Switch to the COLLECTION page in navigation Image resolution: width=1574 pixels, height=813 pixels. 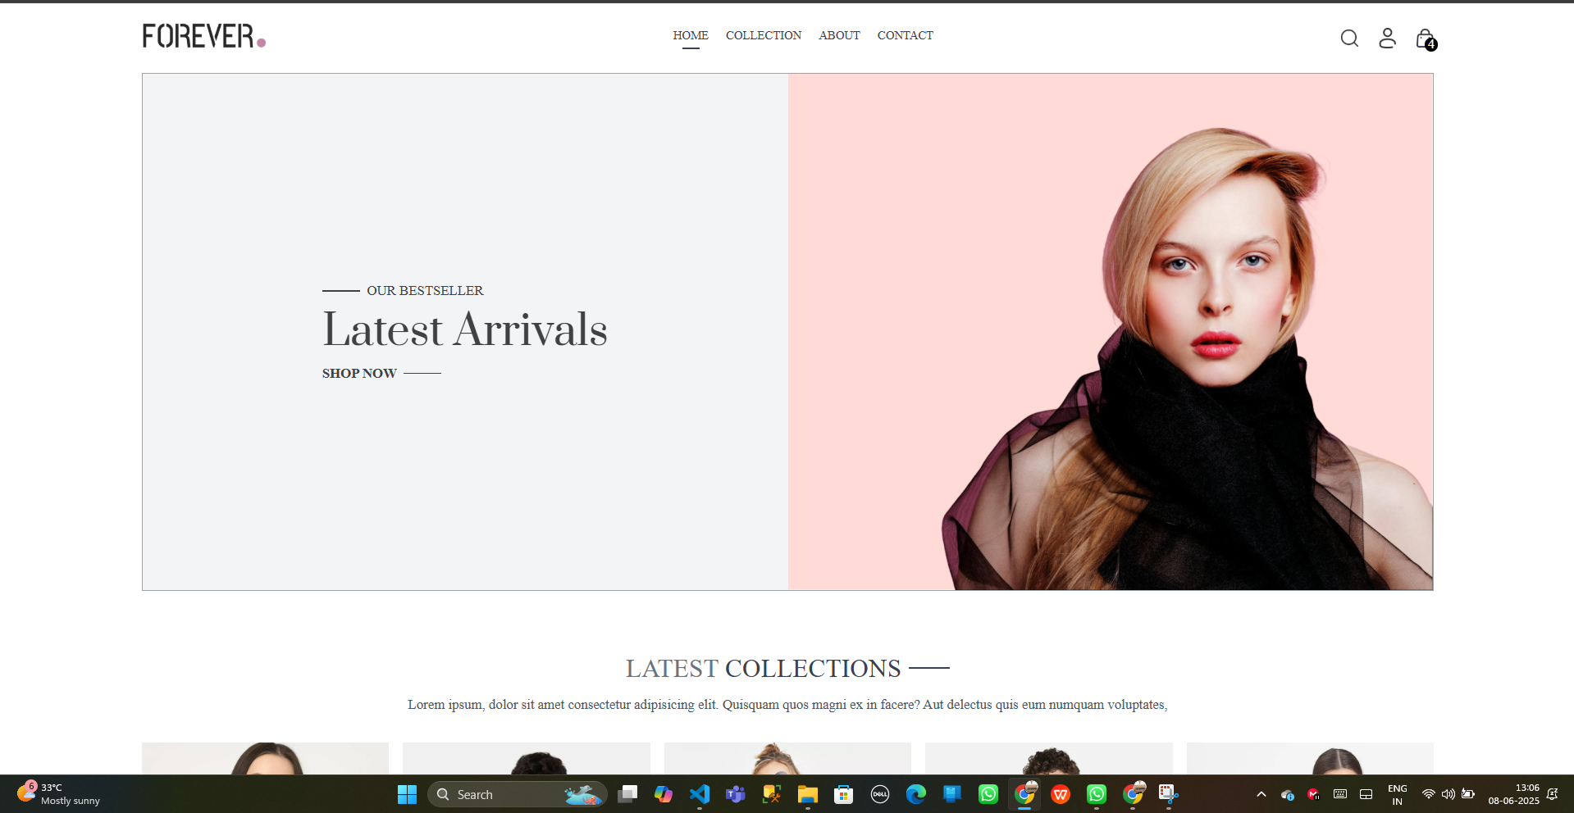[763, 35]
